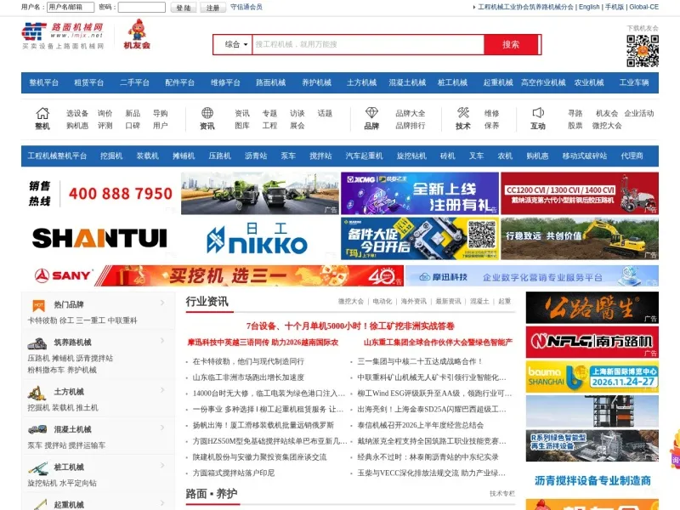Open the 守信通会员 link
680x510 pixels.
(x=246, y=7)
